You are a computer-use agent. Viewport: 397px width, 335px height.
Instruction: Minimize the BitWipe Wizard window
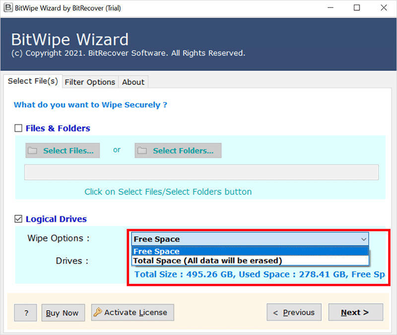tap(331, 8)
